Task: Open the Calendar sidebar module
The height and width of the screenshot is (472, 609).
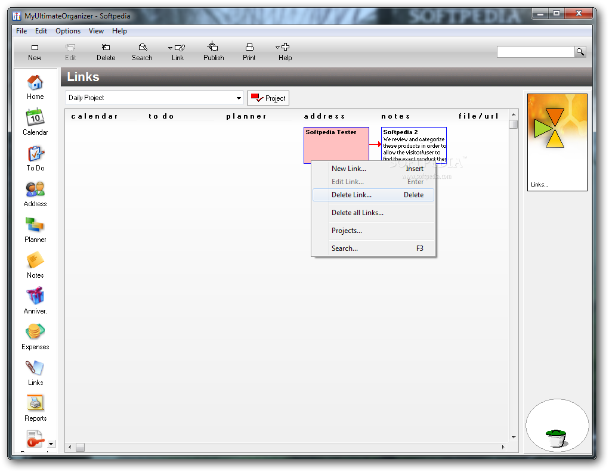Action: pos(35,122)
